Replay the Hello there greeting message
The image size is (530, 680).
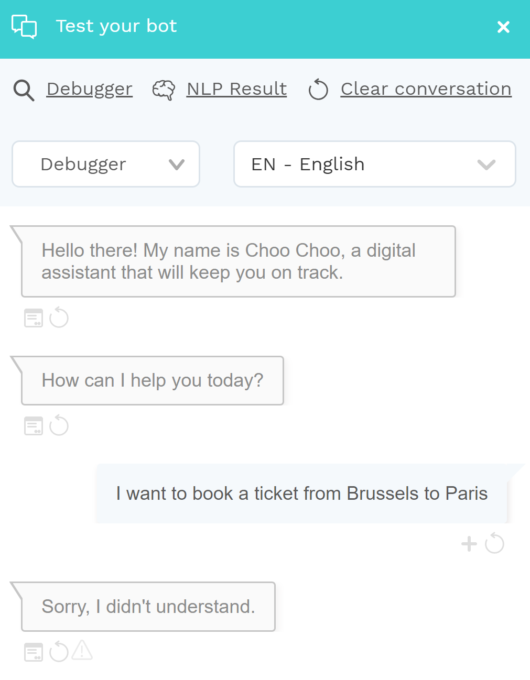click(59, 317)
